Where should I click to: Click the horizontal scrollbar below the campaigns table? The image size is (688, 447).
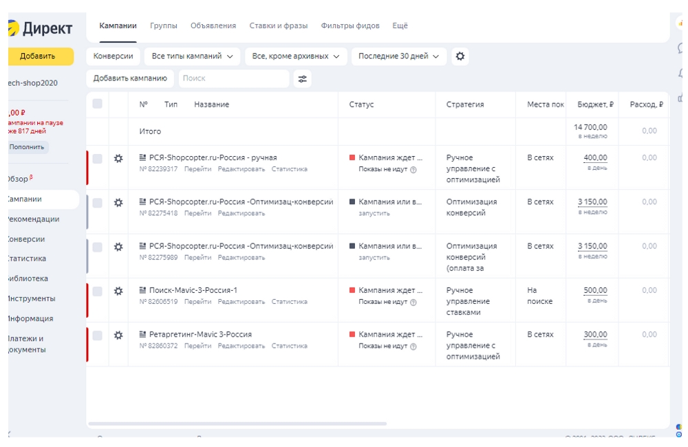(237, 424)
